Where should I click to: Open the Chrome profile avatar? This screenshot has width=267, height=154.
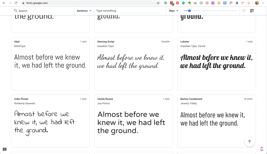point(257,3)
